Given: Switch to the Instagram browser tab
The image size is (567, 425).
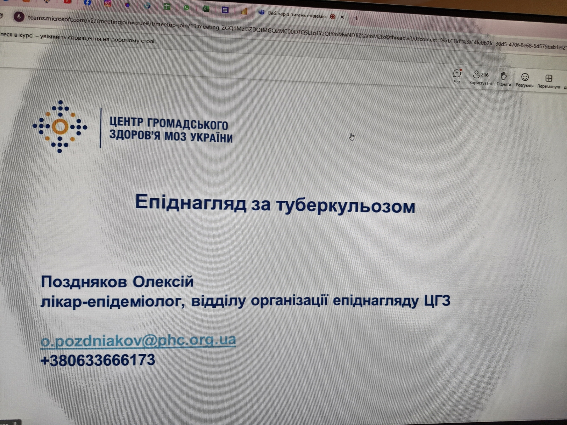Looking at the screenshot, I should (x=107, y=4).
